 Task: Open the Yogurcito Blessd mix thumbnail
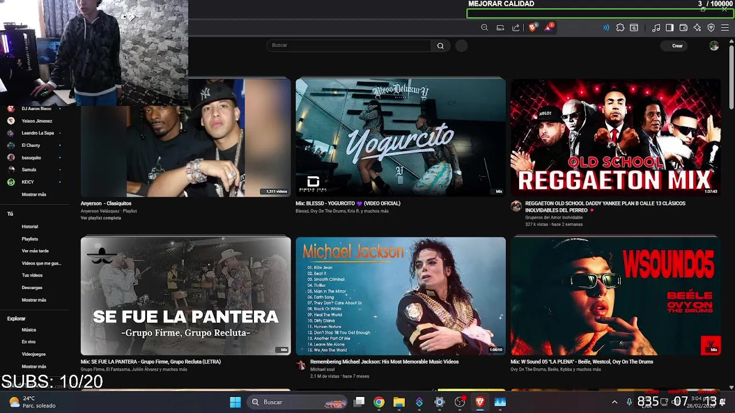click(x=401, y=138)
